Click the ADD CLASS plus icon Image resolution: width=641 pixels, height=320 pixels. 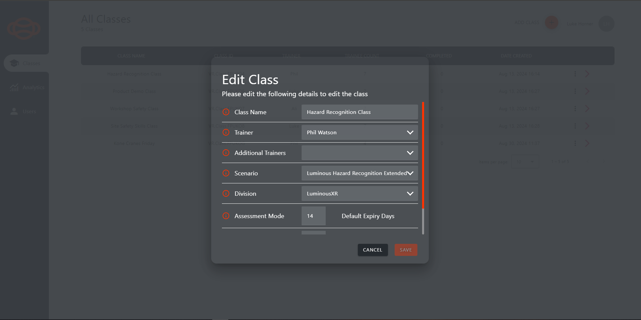551,23
